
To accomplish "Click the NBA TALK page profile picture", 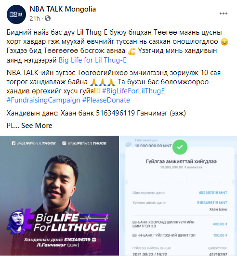I will click(x=16, y=14).
